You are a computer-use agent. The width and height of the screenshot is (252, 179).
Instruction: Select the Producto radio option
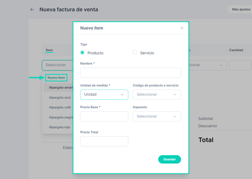82,53
